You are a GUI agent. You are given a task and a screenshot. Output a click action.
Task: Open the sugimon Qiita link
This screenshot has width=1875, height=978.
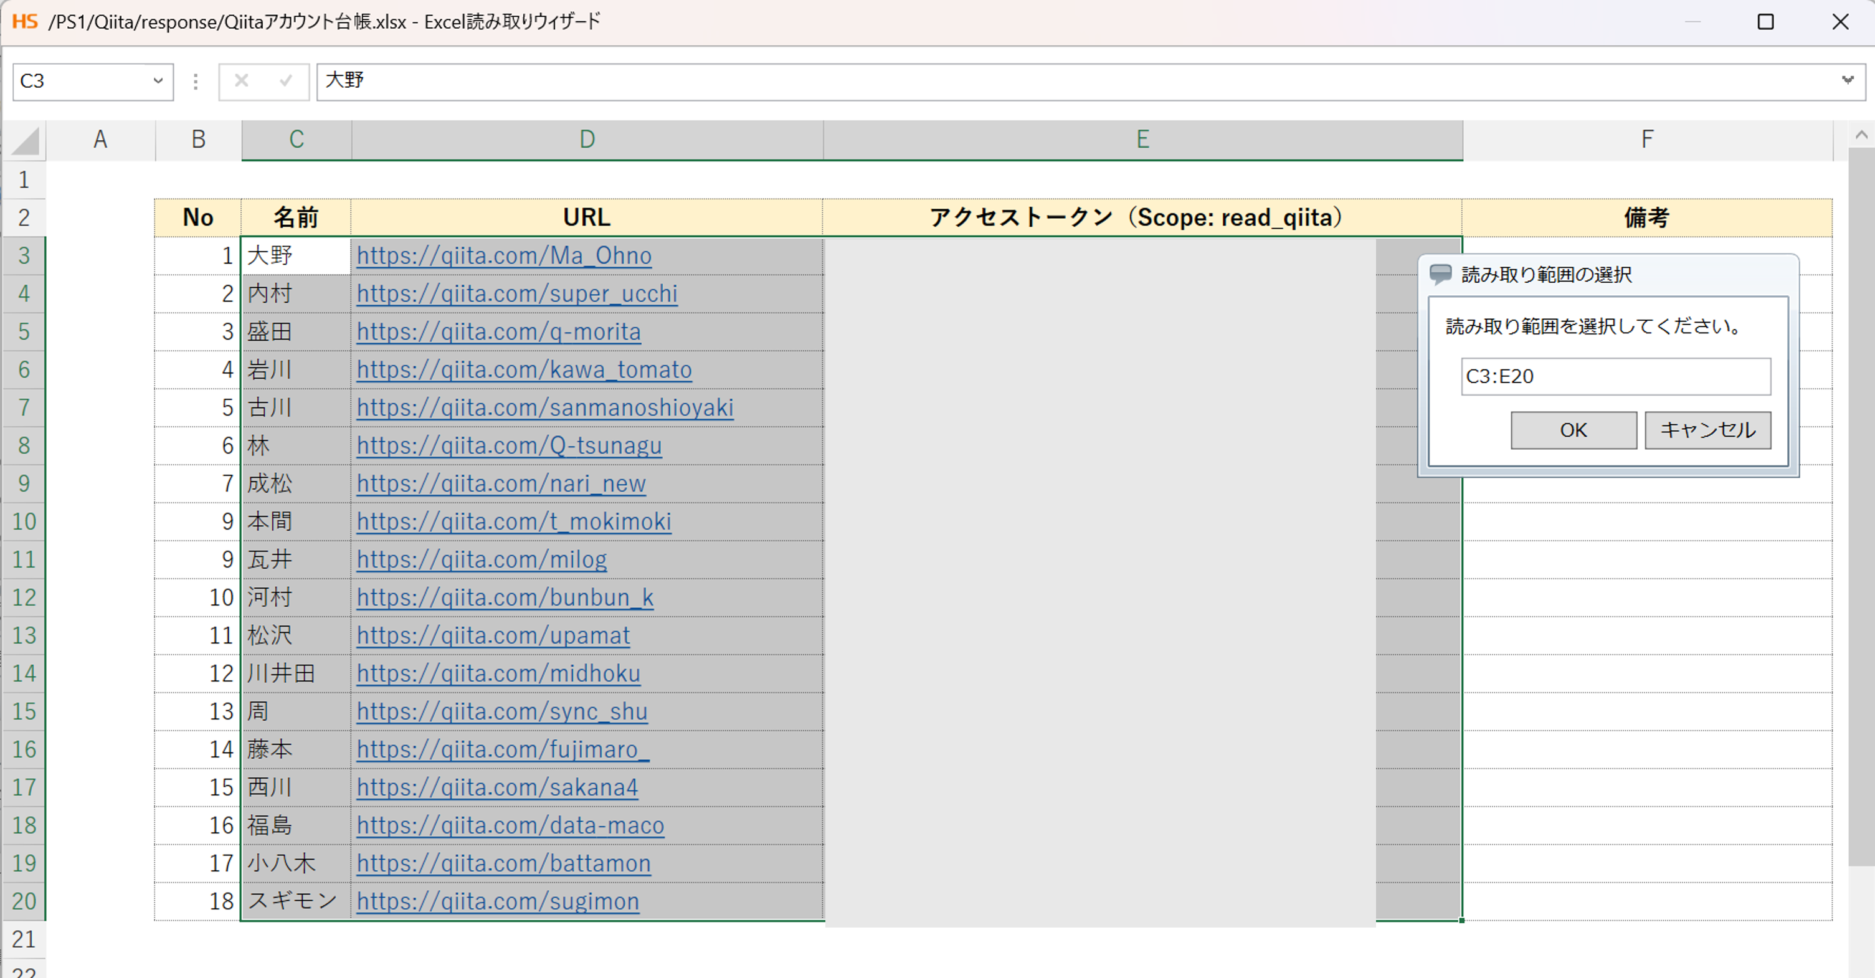497,901
